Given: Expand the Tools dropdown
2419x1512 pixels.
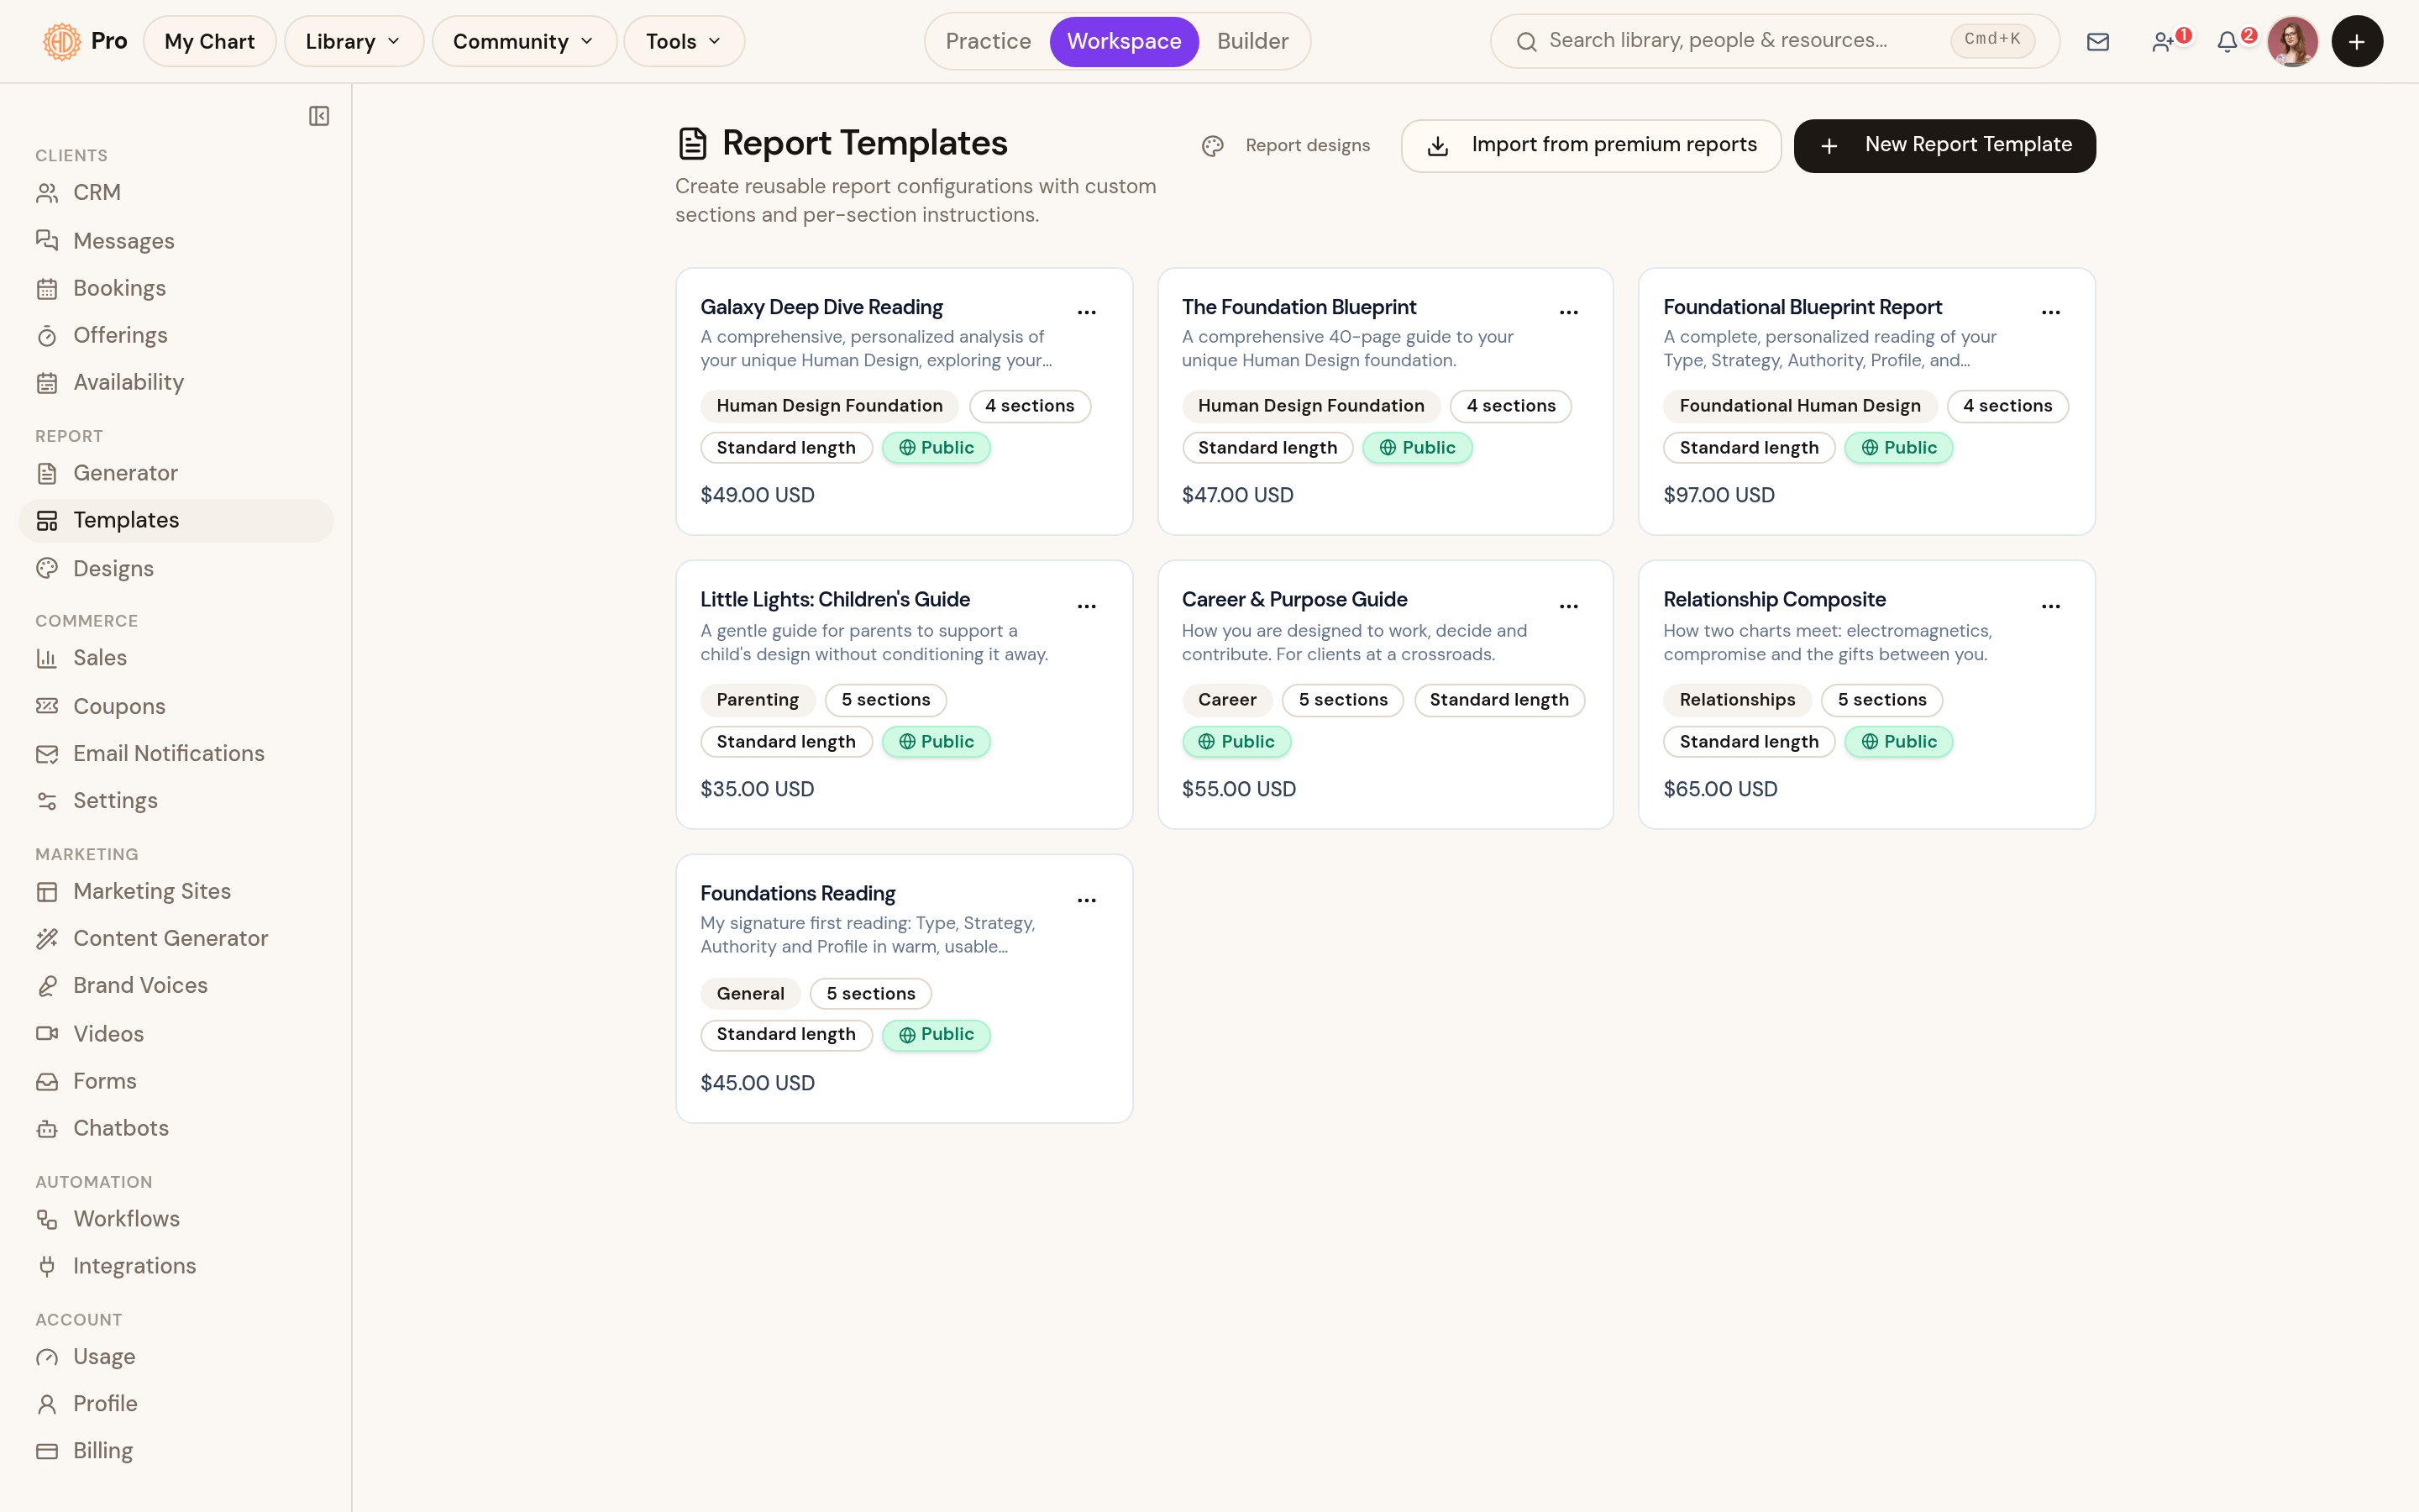Looking at the screenshot, I should pos(684,41).
